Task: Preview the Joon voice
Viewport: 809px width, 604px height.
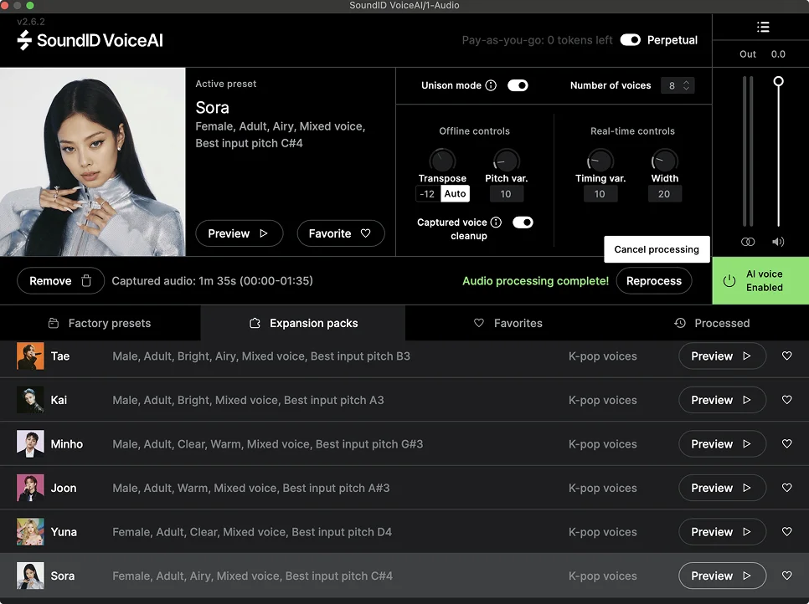Action: [722, 488]
